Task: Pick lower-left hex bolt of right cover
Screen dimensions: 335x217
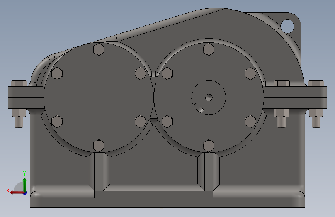Action: point(167,122)
